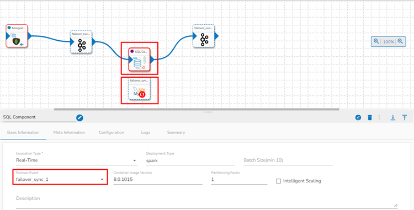Select the last Kafka event node
Screen dimensions: 414x210
coord(204,36)
